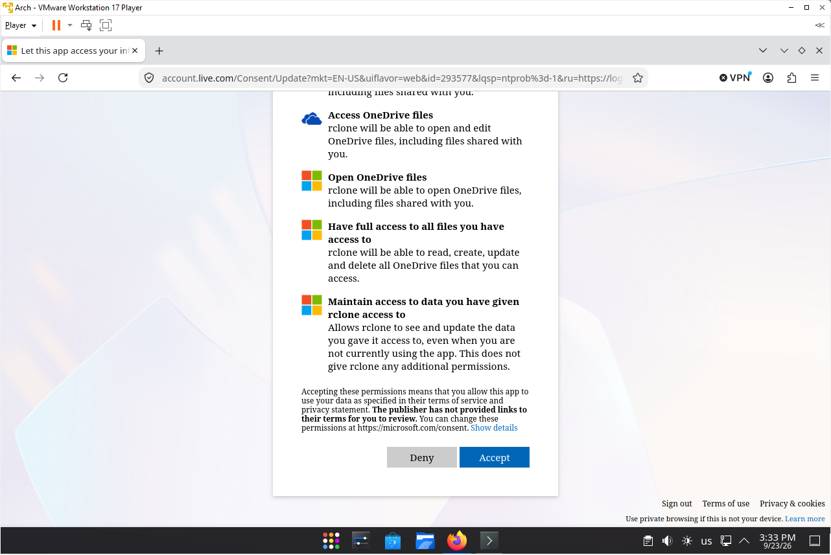Expand the Show details link
The image size is (831, 555).
tap(494, 428)
